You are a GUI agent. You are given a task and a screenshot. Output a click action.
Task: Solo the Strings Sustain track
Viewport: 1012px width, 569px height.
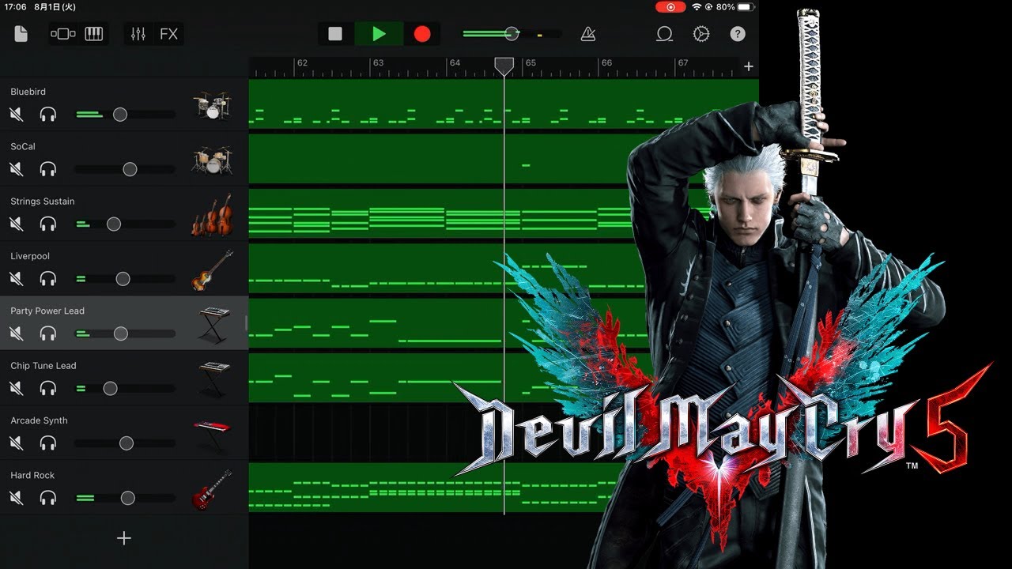(48, 224)
